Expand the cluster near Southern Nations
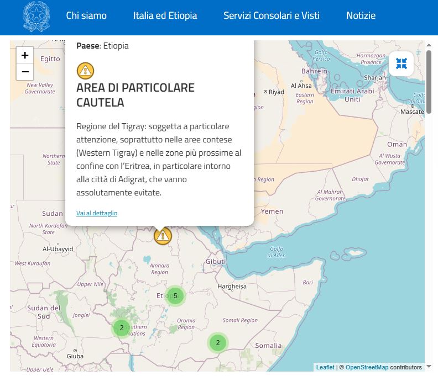The height and width of the screenshot is (376, 438). pos(122,327)
